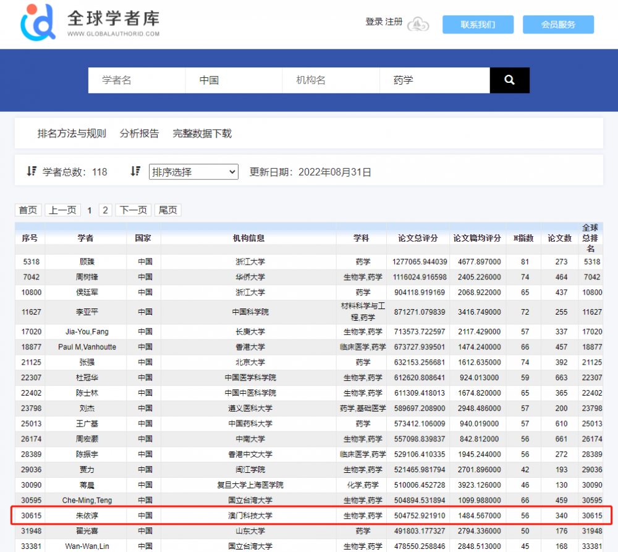The width and height of the screenshot is (618, 552).
Task: Jump to last page with 尾页
Action: coord(167,210)
